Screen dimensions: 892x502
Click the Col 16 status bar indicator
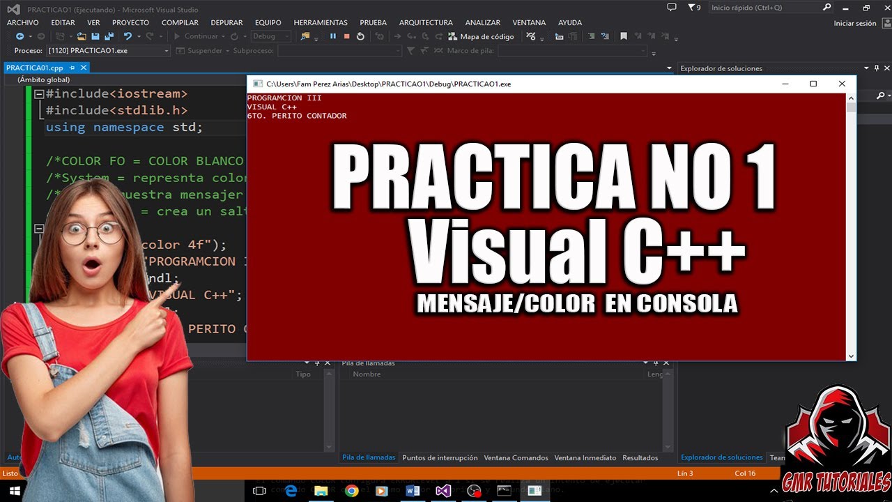tap(745, 473)
